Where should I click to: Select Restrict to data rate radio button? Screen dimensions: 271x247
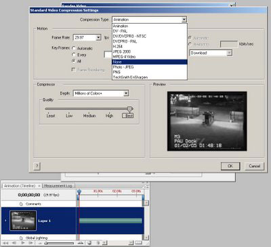(x=190, y=44)
